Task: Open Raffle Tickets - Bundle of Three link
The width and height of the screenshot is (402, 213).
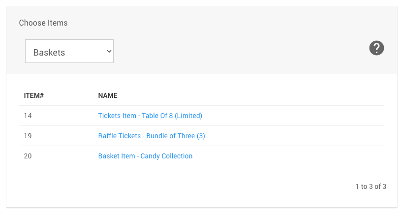Action: (152, 136)
